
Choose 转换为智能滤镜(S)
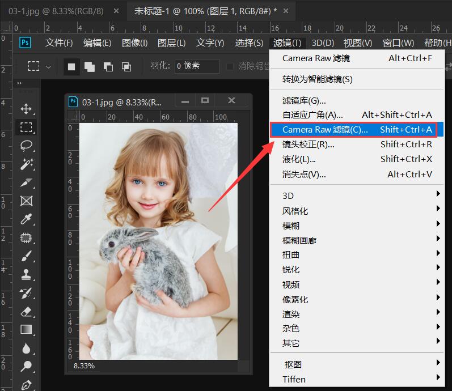pyautogui.click(x=357, y=79)
